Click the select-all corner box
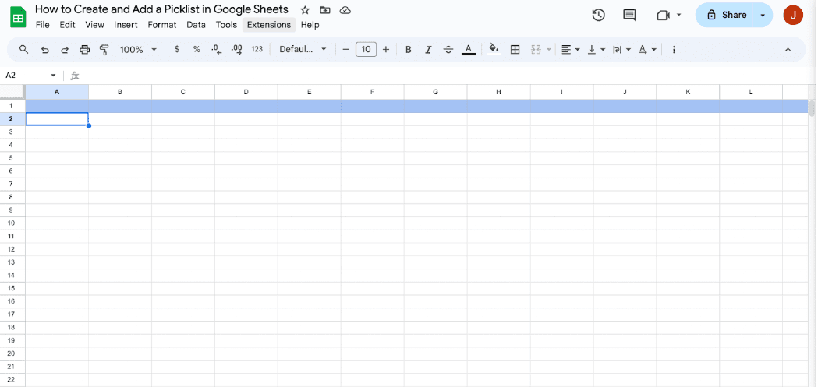 [12, 92]
